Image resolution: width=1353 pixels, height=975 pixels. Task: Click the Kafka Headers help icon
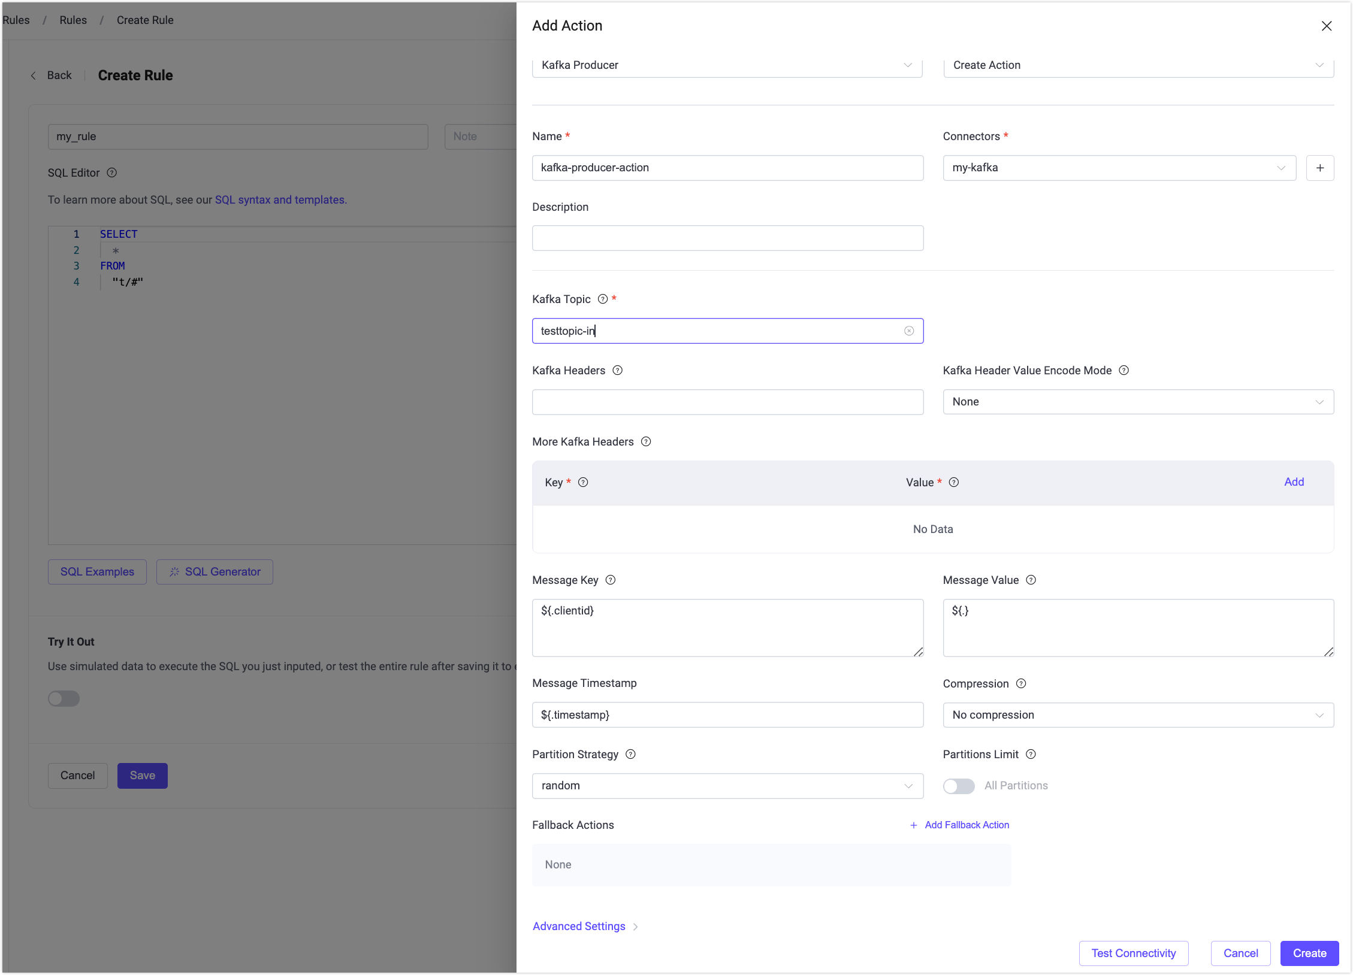click(618, 371)
